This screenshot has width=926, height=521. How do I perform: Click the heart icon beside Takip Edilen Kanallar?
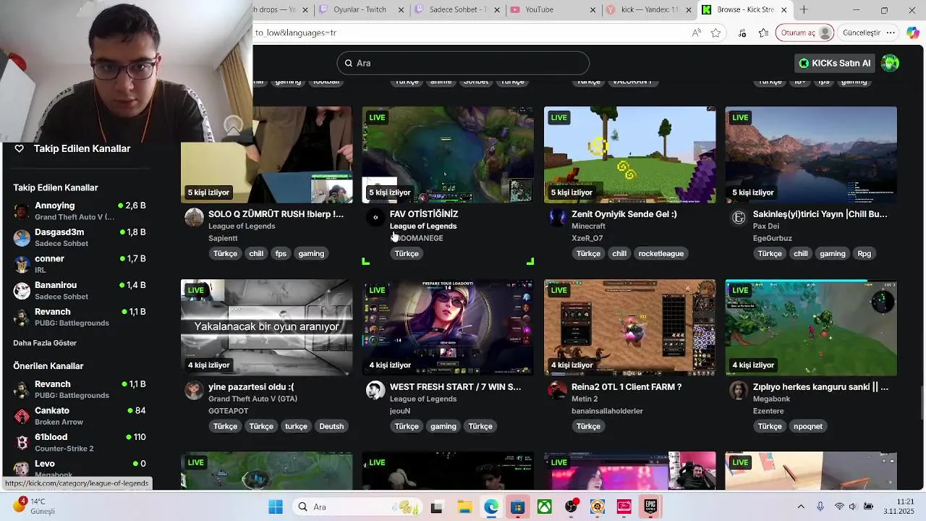click(20, 148)
